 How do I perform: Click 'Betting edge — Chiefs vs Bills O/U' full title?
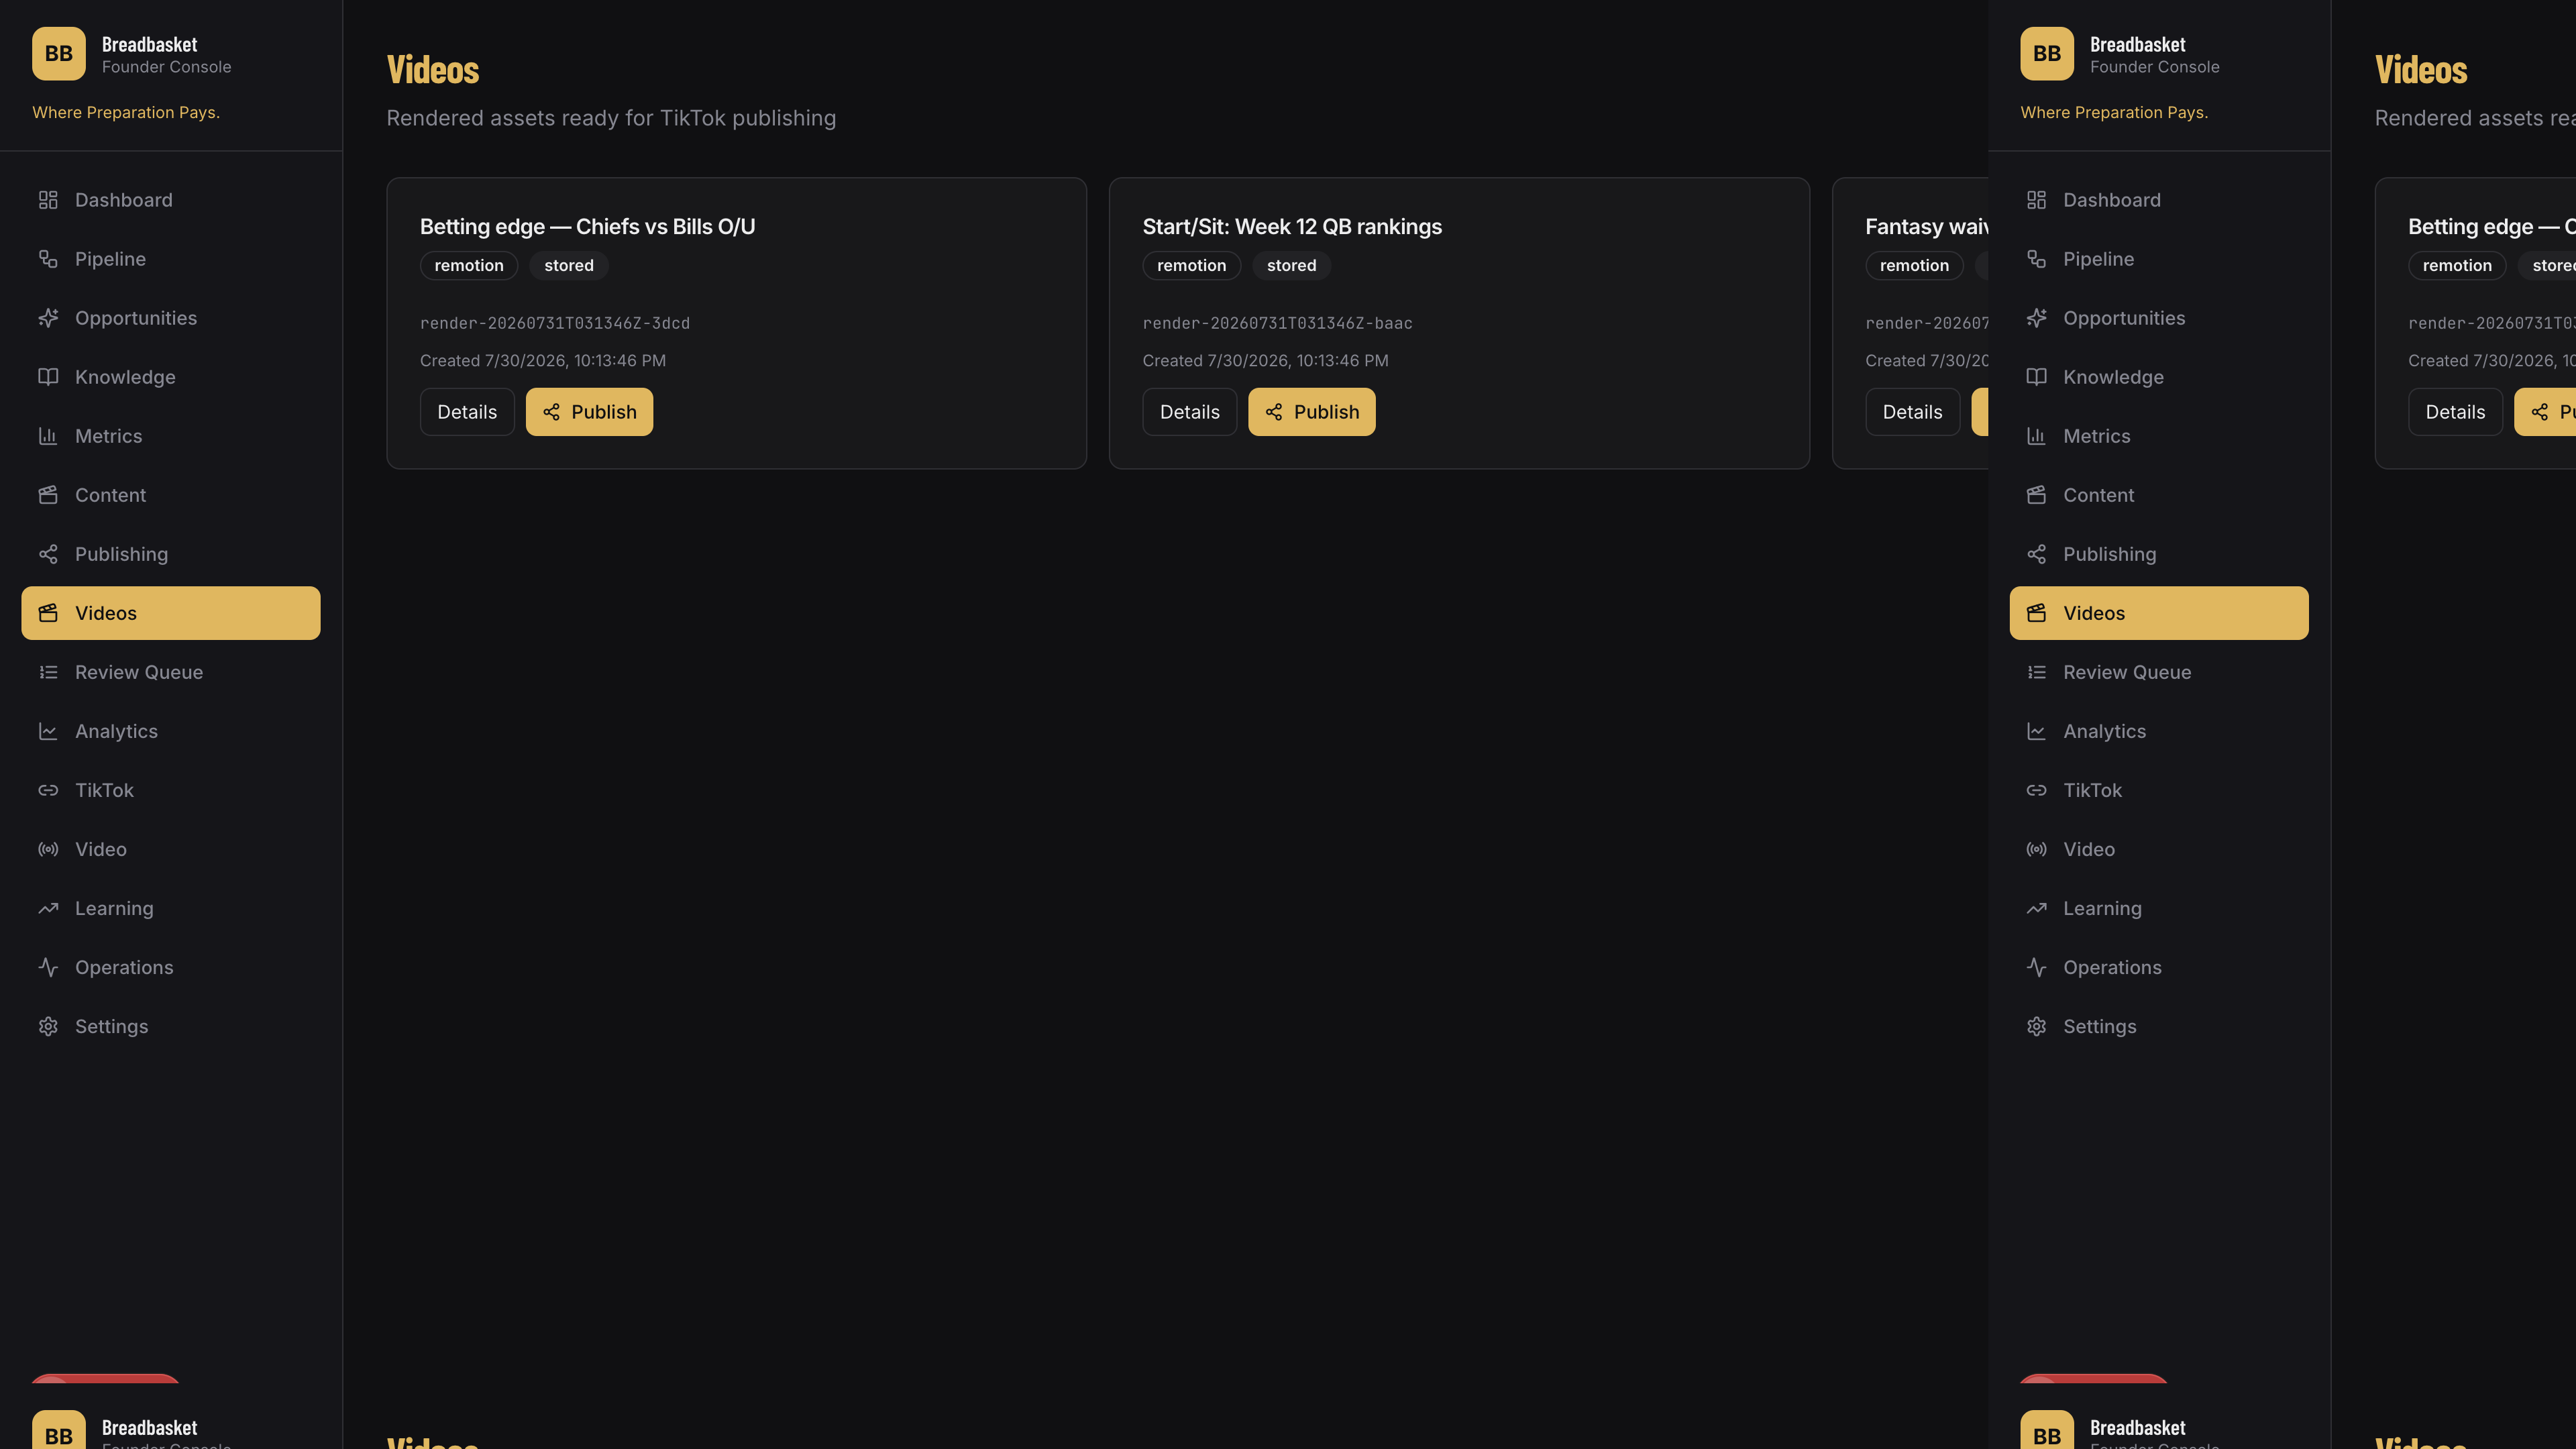pos(587,227)
